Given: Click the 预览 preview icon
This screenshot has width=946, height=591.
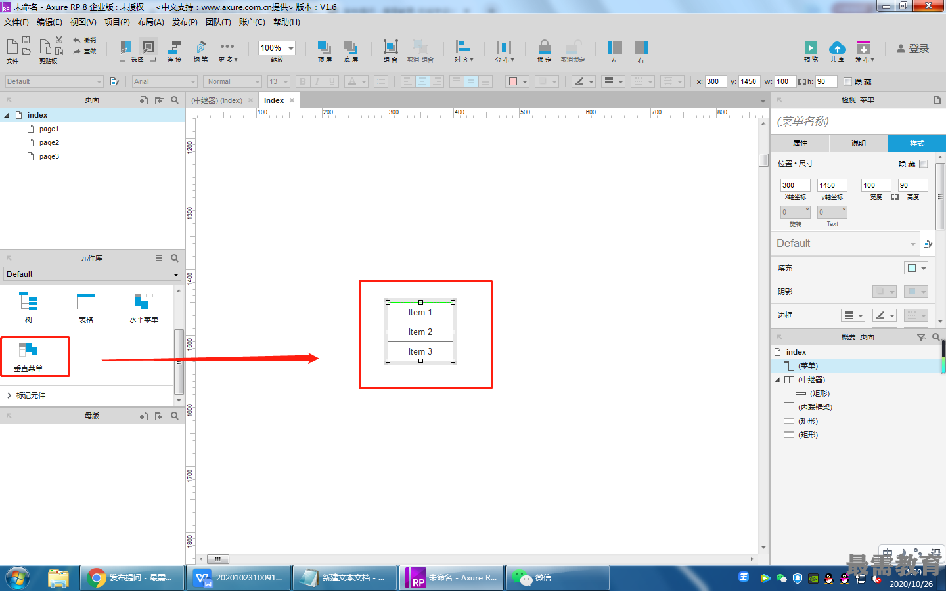Looking at the screenshot, I should click(811, 51).
